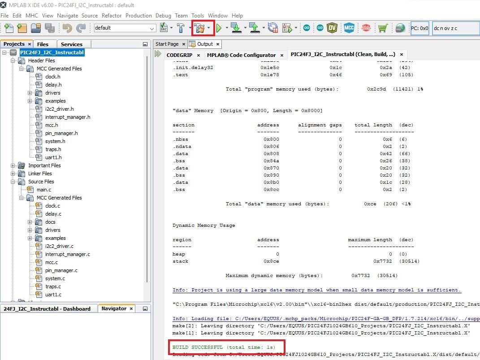Open the Refactor menu

[x=112, y=16]
